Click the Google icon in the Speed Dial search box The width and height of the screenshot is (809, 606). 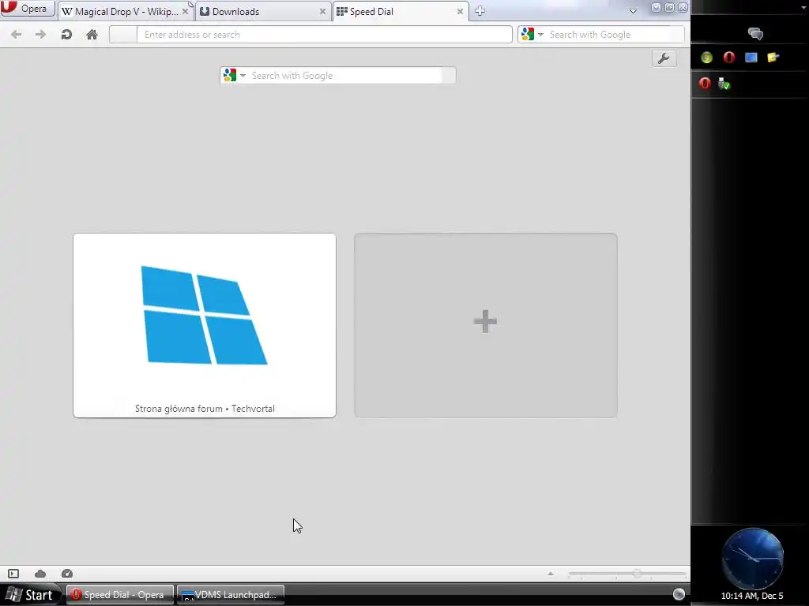tap(230, 76)
